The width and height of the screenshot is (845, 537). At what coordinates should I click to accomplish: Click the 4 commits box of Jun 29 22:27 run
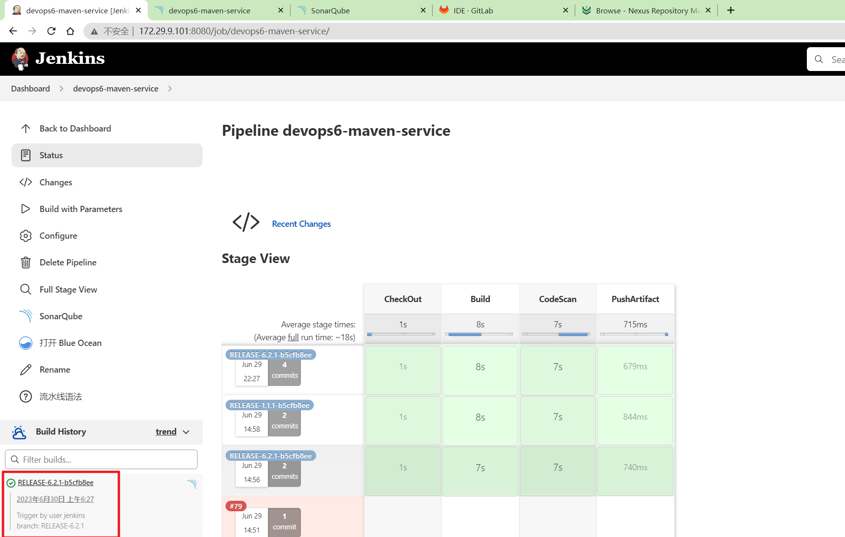[x=285, y=373]
